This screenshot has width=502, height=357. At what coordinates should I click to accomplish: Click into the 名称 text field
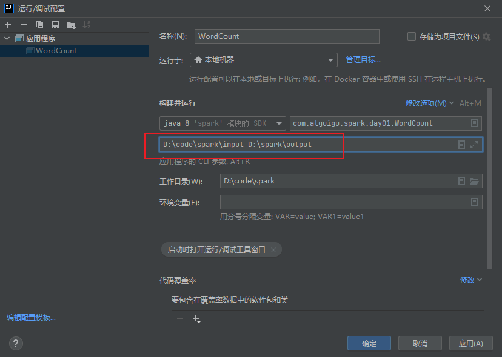(x=286, y=36)
